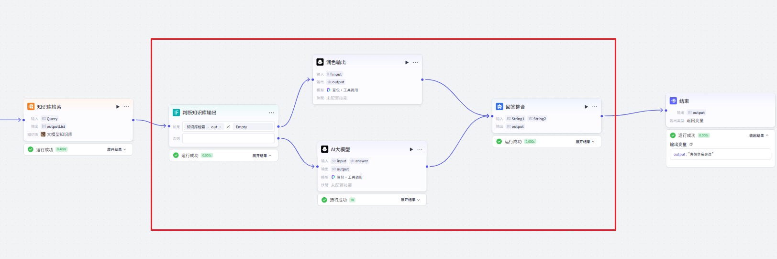
Task: Click the 结束 node icon
Action: tap(673, 101)
